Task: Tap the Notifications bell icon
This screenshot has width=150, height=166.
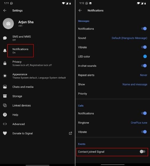Action: click(5, 51)
